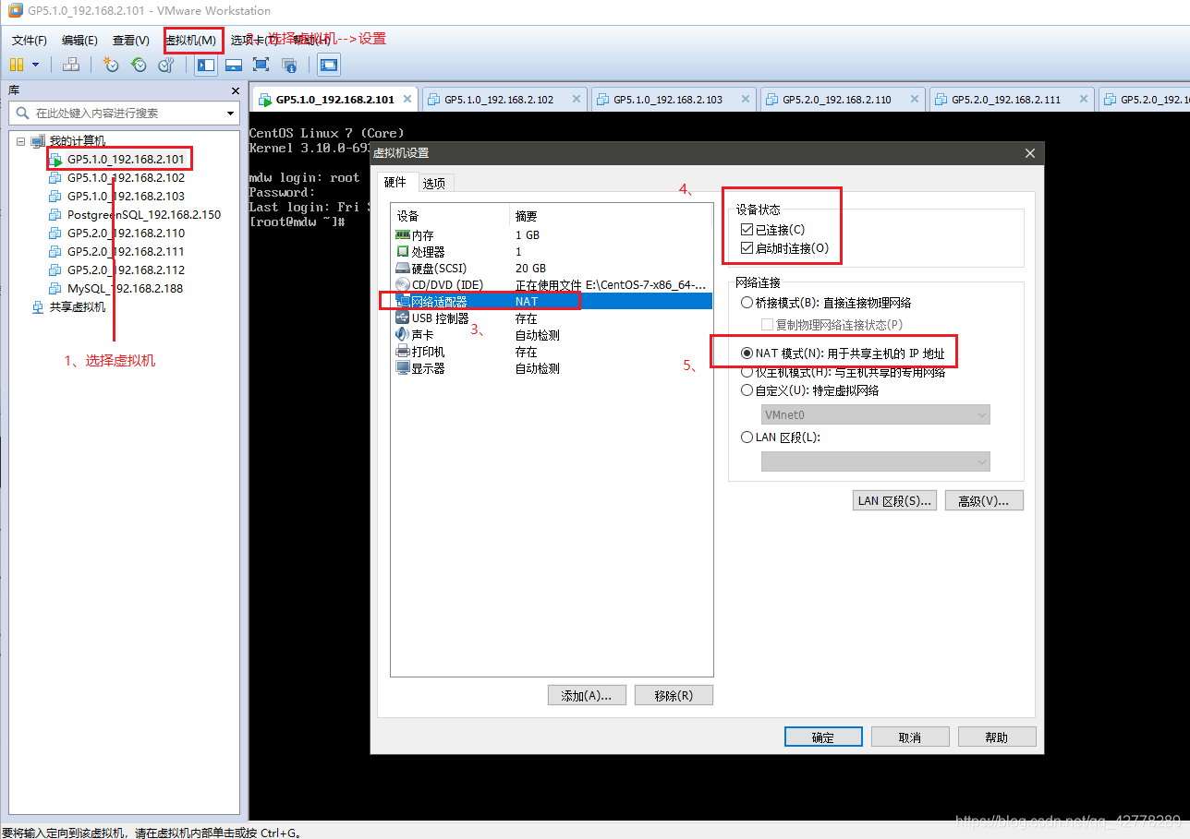
Task: Click the 共享虚拟机 shared VMs icon
Action: click(37, 307)
